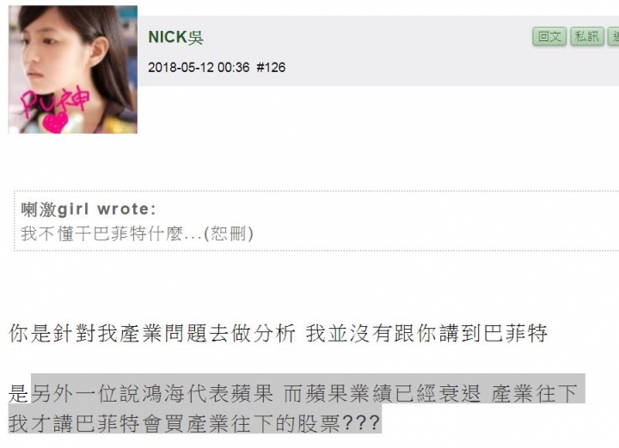Click the 回文 reply button

click(549, 37)
